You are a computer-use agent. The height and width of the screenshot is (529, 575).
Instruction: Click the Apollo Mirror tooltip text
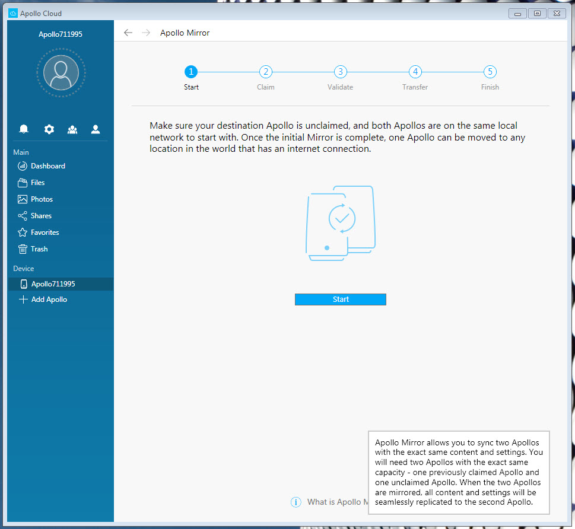tap(459, 473)
